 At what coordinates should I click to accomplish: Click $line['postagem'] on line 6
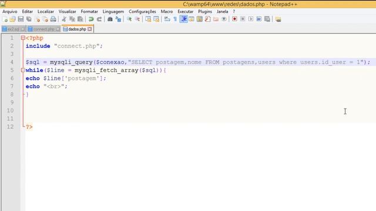[x=73, y=78]
